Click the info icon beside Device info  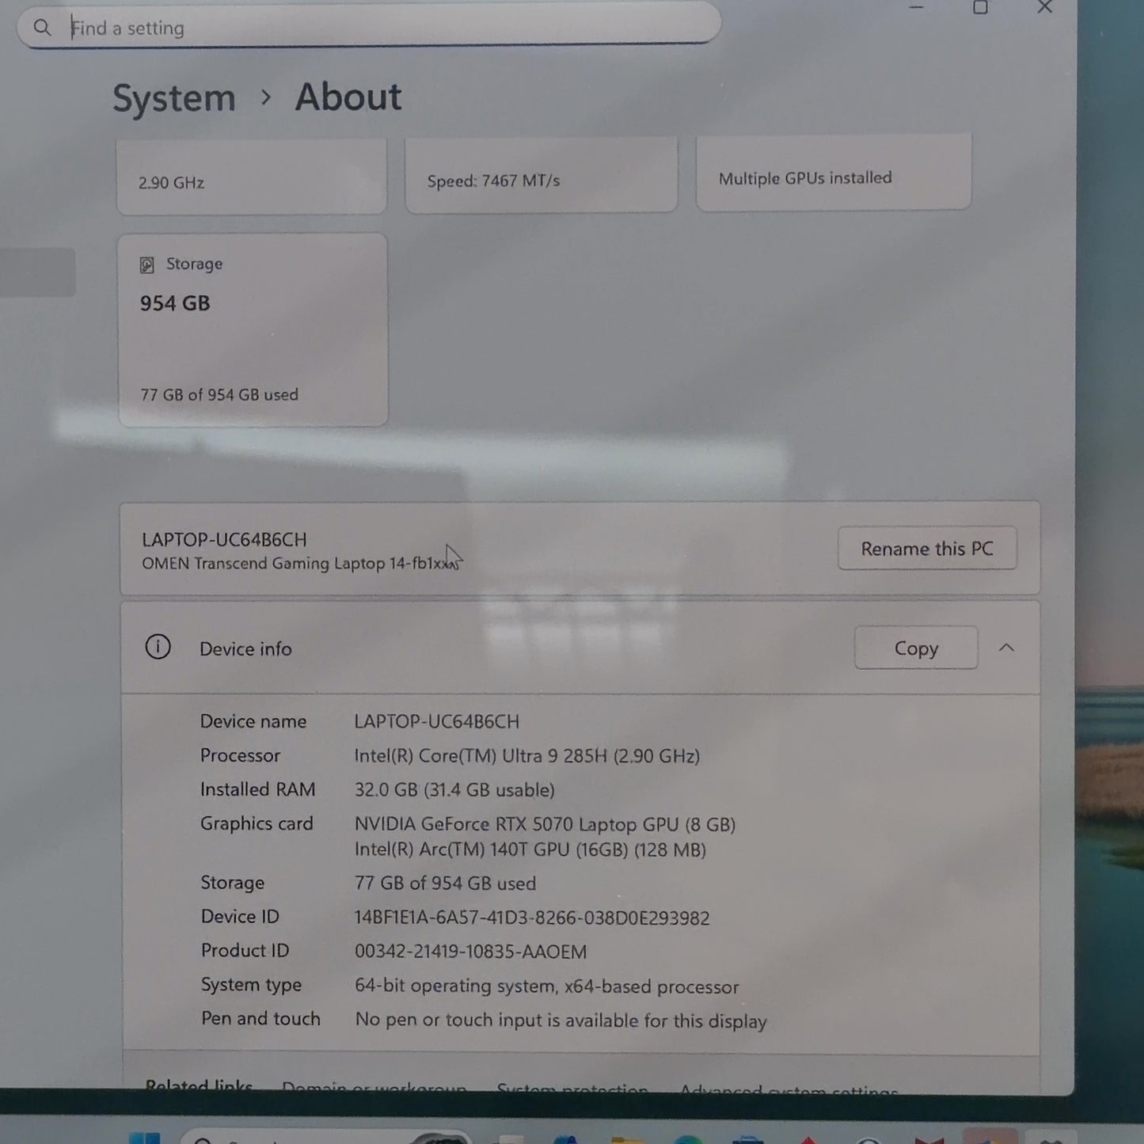[x=158, y=648]
